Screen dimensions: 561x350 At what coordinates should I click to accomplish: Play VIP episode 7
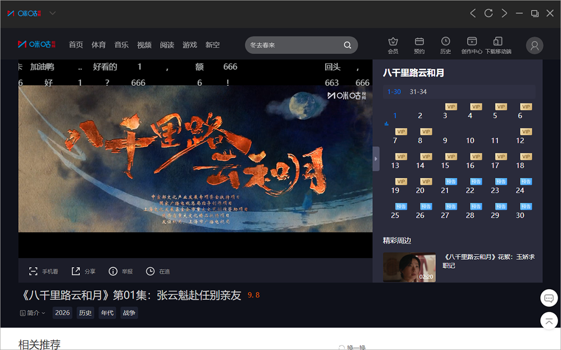(x=395, y=141)
